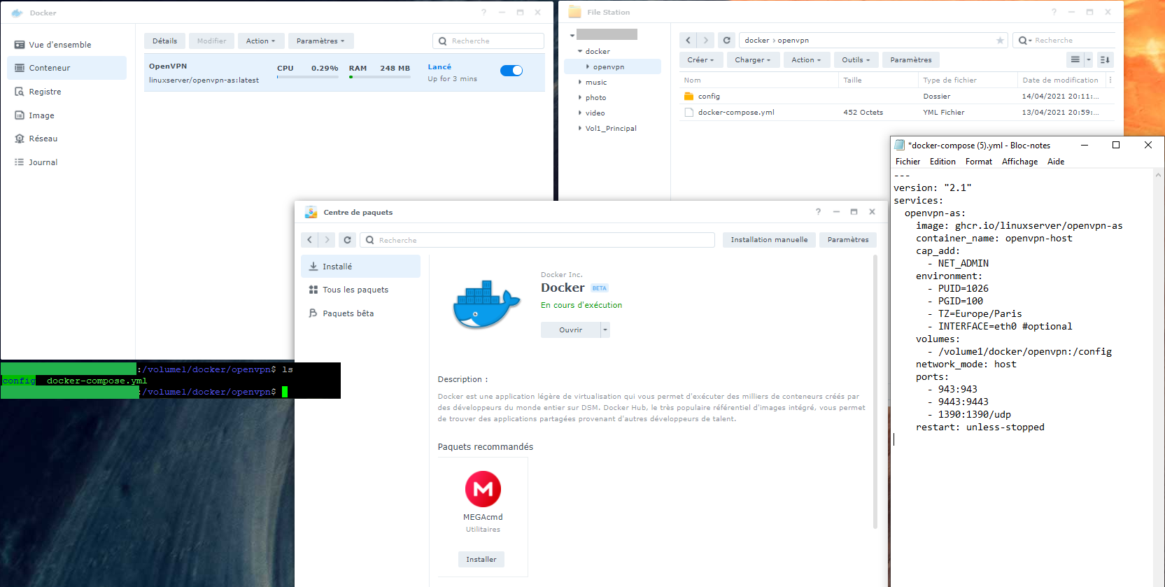This screenshot has width=1165, height=587.
Task: Click Paramètres button in File Station
Action: click(911, 60)
